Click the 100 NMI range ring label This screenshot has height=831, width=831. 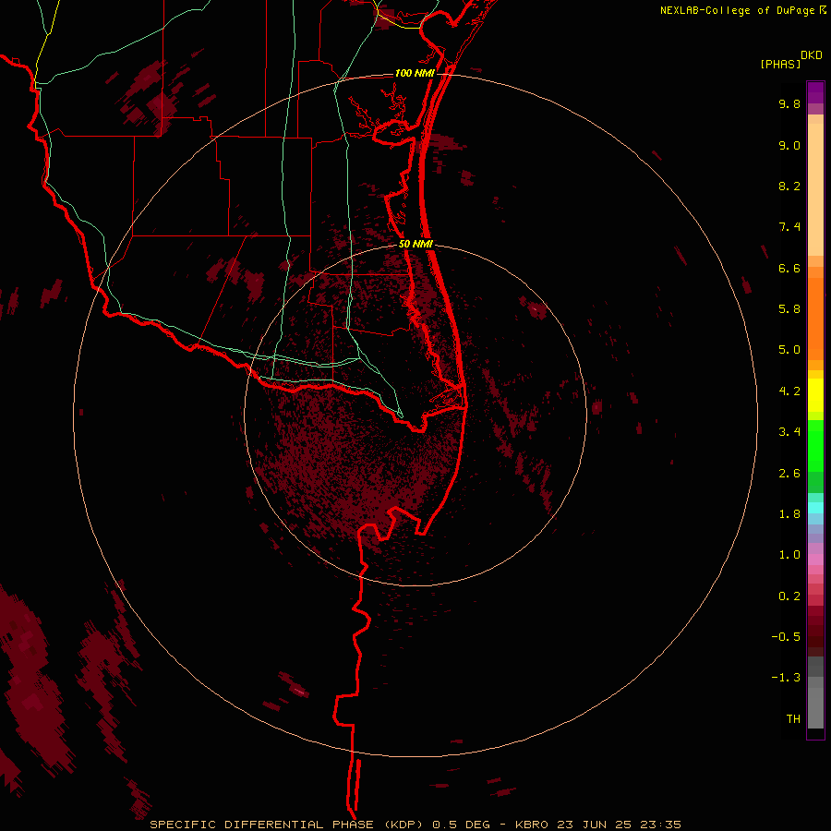coord(415,73)
